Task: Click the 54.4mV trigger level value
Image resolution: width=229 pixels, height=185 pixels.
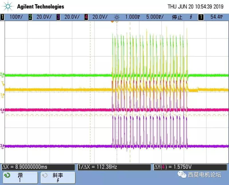Action: click(x=216, y=17)
